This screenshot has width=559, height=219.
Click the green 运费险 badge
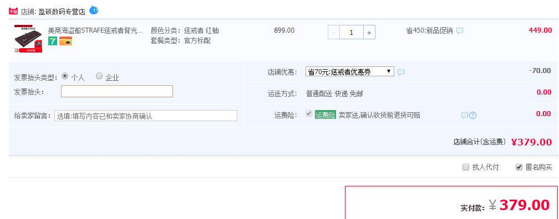(326, 115)
